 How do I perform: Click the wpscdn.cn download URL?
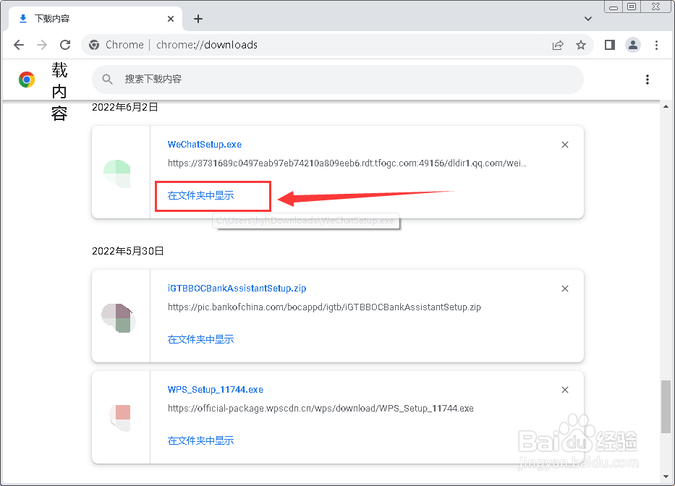[x=320, y=408]
